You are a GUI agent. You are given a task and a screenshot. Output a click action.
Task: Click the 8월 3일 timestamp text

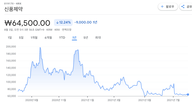pyautogui.click(x=24, y=30)
